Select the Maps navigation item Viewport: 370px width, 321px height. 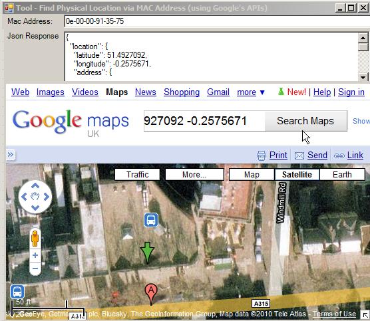click(x=117, y=92)
